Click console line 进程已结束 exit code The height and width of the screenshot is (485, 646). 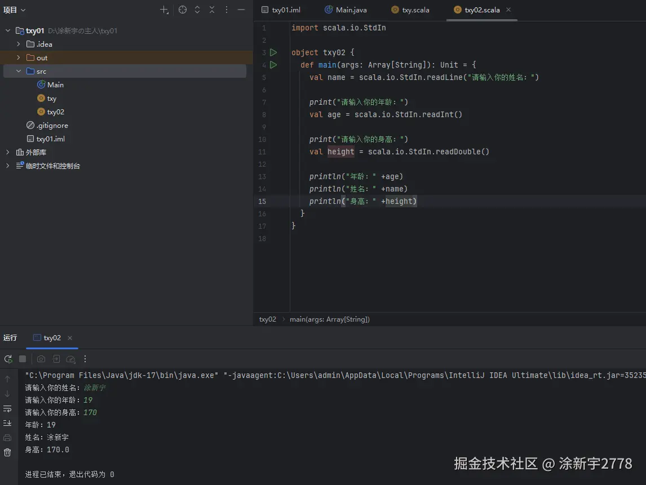pos(70,474)
